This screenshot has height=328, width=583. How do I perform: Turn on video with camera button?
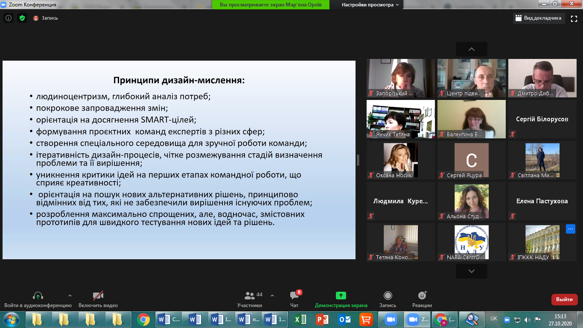[98, 299]
